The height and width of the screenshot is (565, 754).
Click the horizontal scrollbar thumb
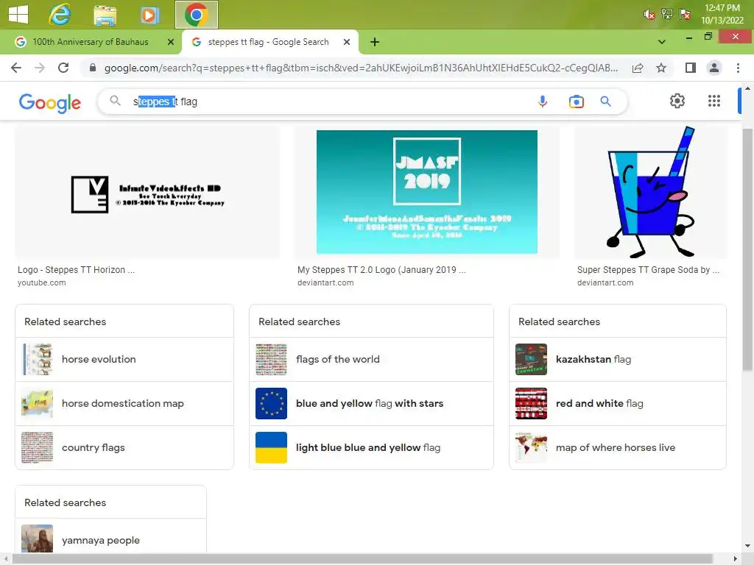(x=362, y=559)
